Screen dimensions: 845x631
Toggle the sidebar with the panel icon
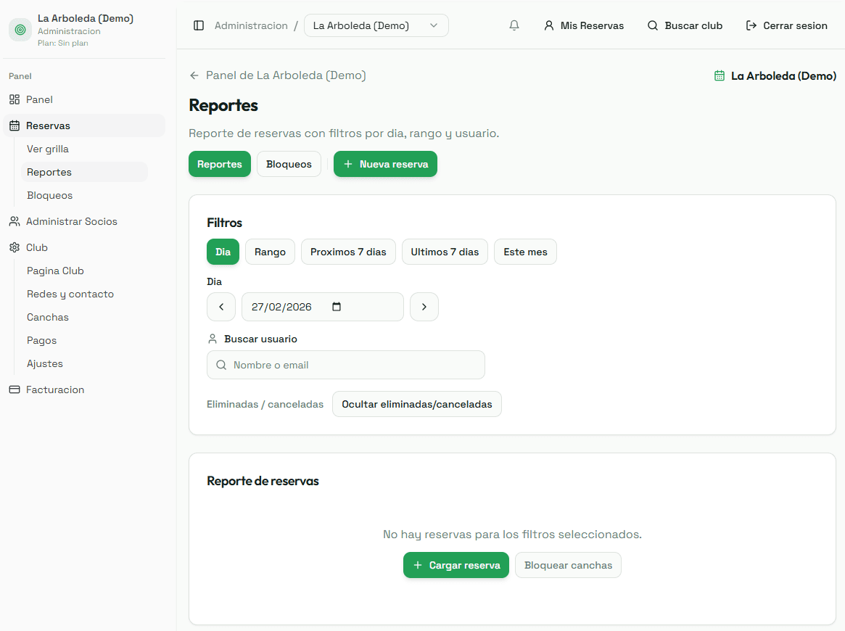[199, 25]
